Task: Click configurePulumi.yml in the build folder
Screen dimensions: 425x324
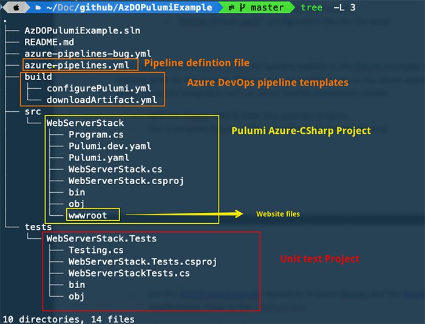Action: pos(99,88)
